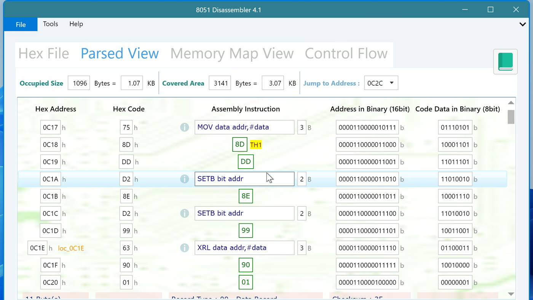Switch to Memory Map View tab

click(232, 54)
